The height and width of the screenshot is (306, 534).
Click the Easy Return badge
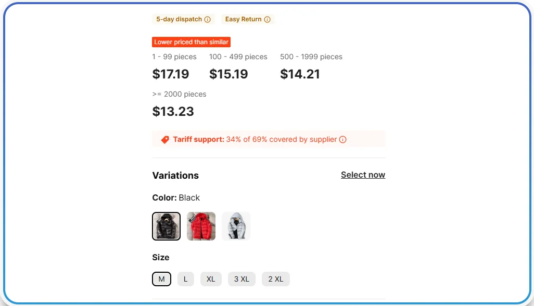[x=244, y=19]
